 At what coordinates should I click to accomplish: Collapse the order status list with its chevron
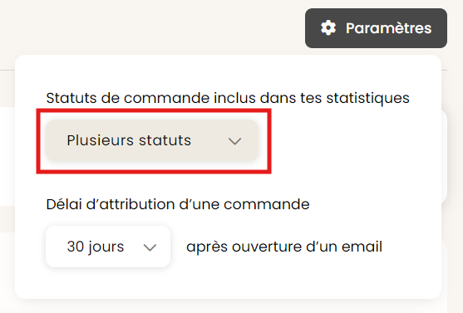(x=234, y=141)
